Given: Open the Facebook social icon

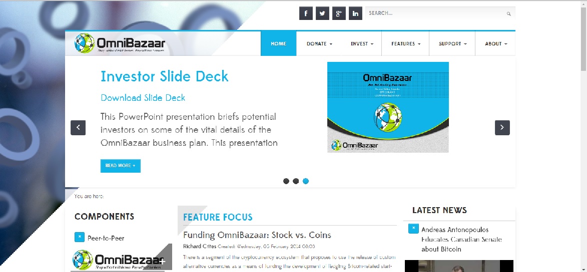Looking at the screenshot, I should (306, 13).
